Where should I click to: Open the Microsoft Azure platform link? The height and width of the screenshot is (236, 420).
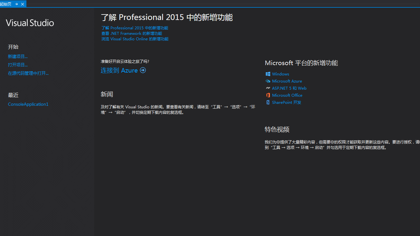coord(287,81)
